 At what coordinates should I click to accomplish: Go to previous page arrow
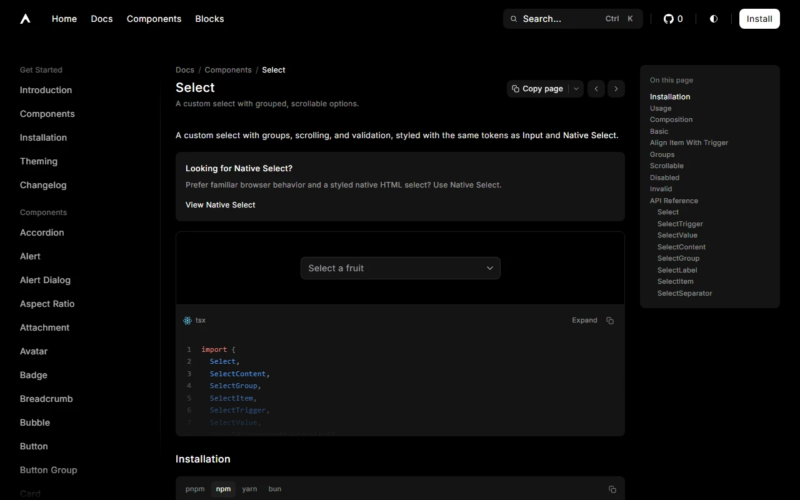(596, 89)
